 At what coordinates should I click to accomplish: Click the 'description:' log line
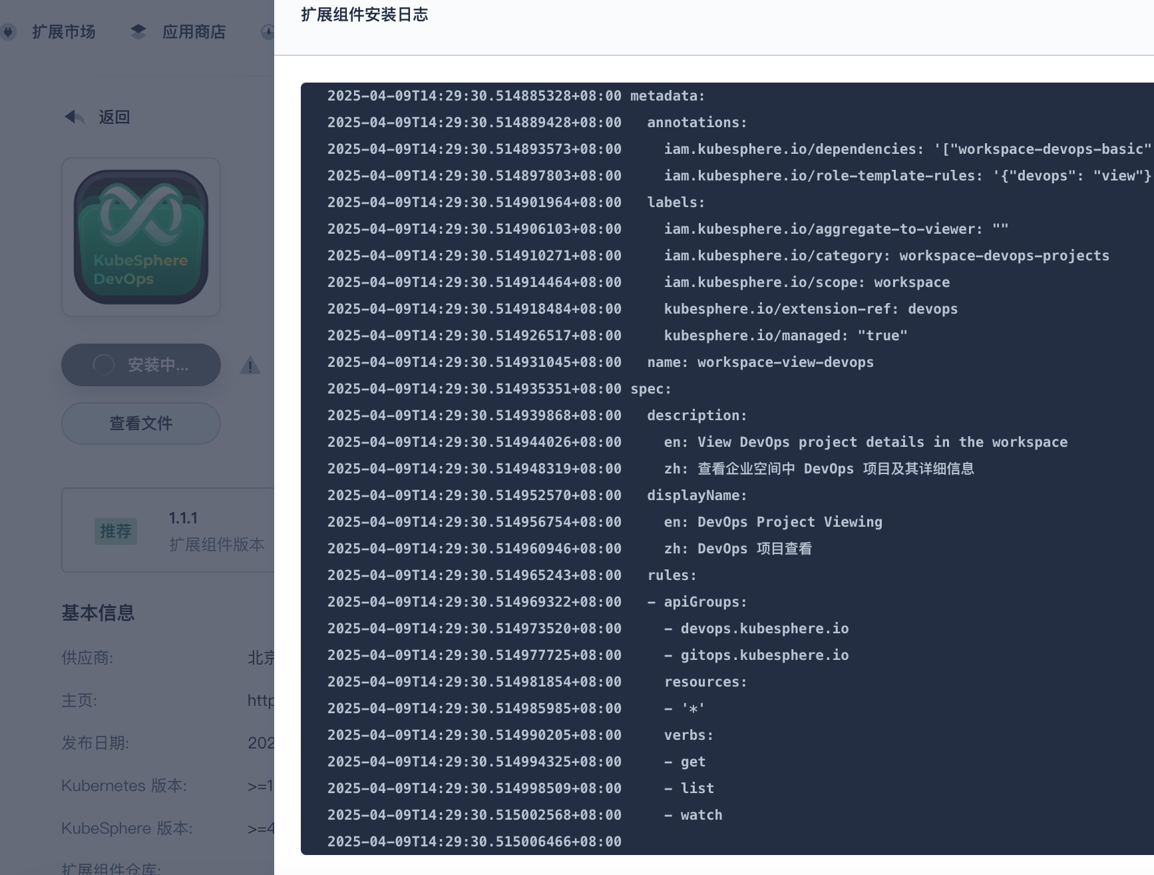(538, 416)
